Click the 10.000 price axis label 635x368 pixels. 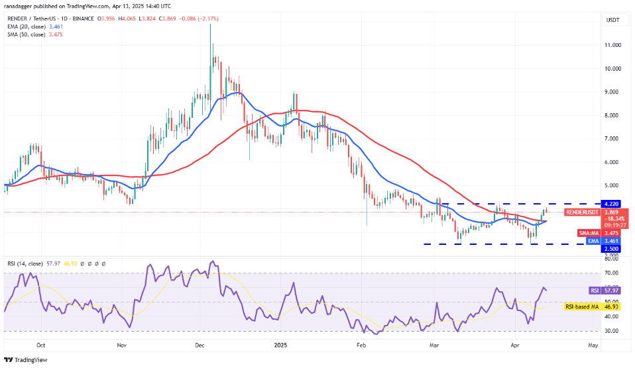(612, 69)
